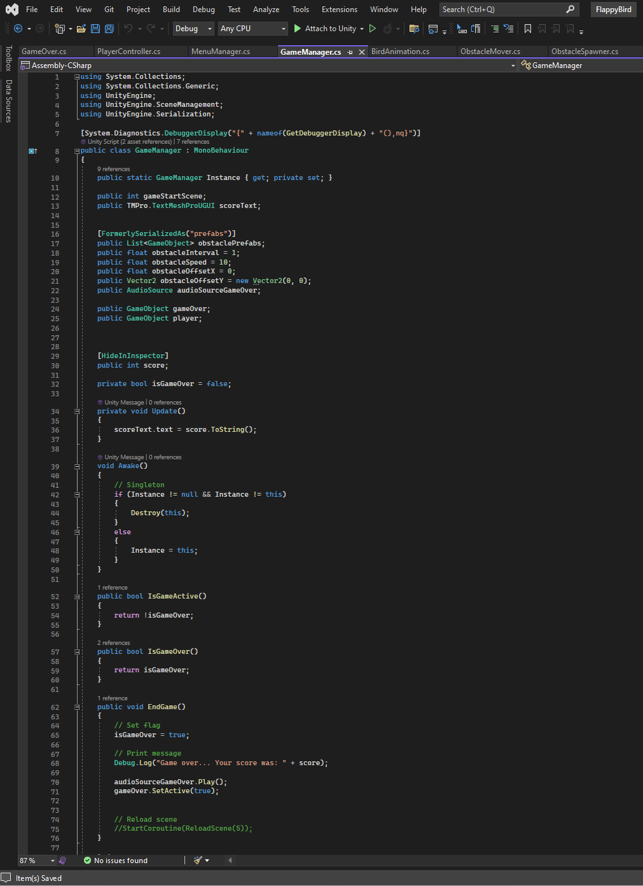Click the Redo icon
The height and width of the screenshot is (886, 643).
(x=151, y=29)
